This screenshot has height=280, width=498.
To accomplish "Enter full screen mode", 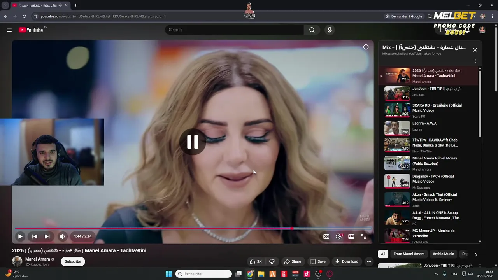I will pos(363,236).
